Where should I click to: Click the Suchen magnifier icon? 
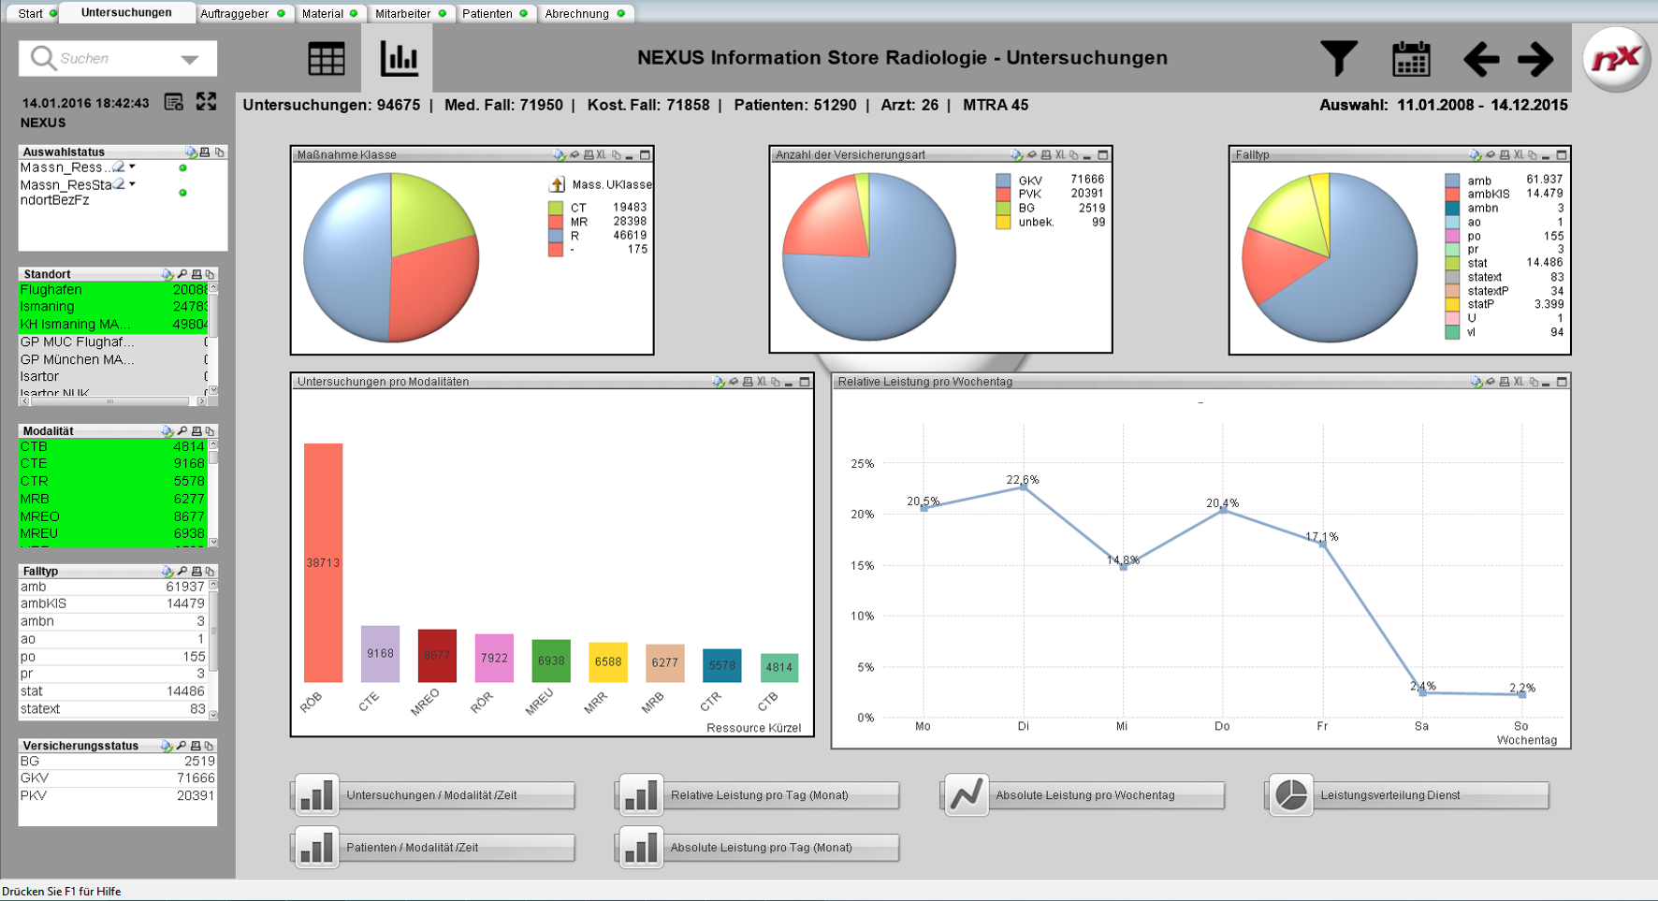click(42, 58)
